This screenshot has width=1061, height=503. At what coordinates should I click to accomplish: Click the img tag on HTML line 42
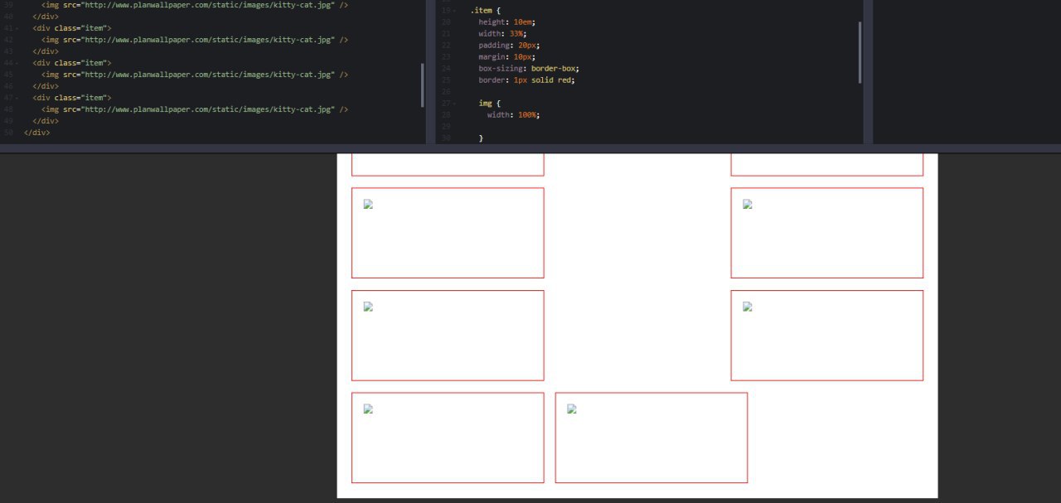pos(195,40)
